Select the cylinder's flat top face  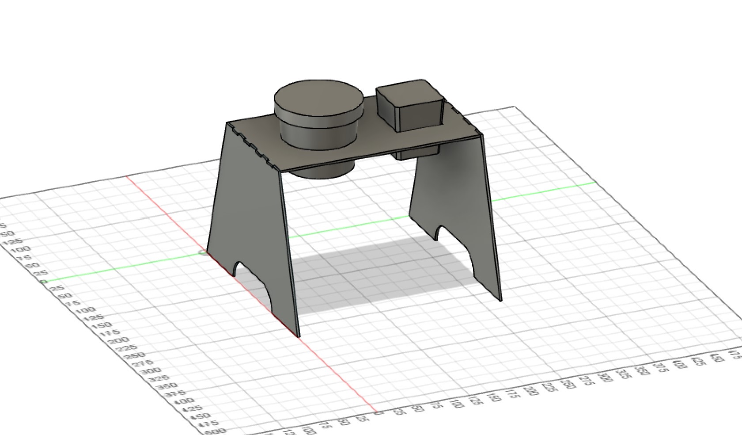[x=319, y=98]
